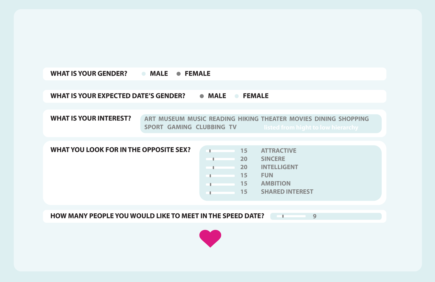Click the TV interest tag
The height and width of the screenshot is (282, 435).
point(233,127)
